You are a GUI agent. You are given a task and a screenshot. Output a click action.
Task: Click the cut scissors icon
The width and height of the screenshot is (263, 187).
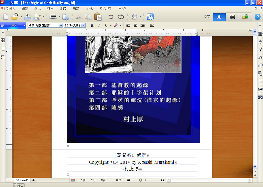[x=78, y=16]
